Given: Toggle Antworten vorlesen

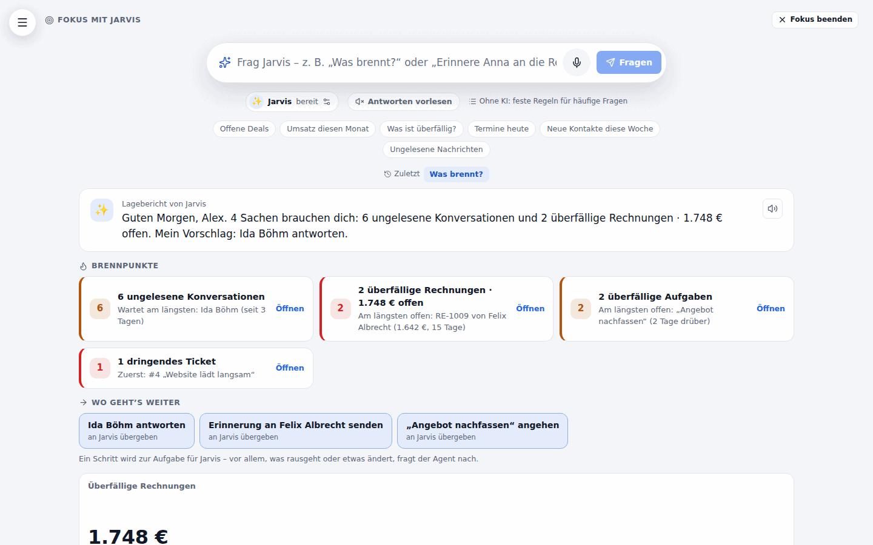Looking at the screenshot, I should (404, 102).
